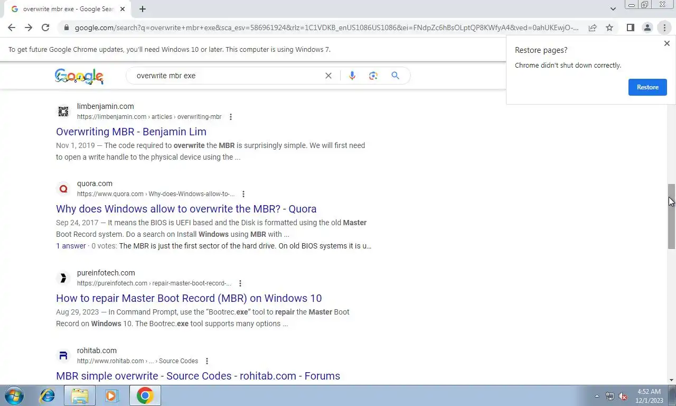Open the Chrome profile icon
The width and height of the screenshot is (676, 406).
point(647,27)
